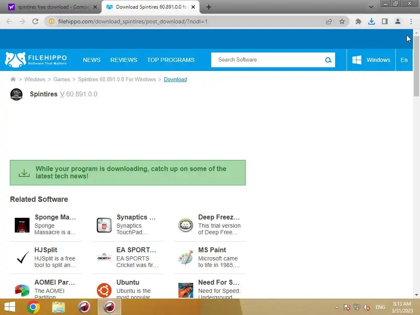420x315 pixels.
Task: Switch to the spintires free download tab
Action: tap(50, 7)
